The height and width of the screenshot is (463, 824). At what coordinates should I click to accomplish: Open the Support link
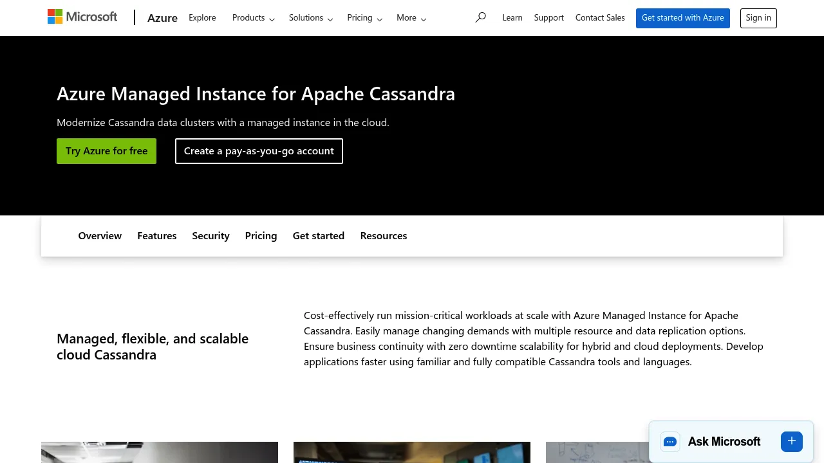pos(549,18)
